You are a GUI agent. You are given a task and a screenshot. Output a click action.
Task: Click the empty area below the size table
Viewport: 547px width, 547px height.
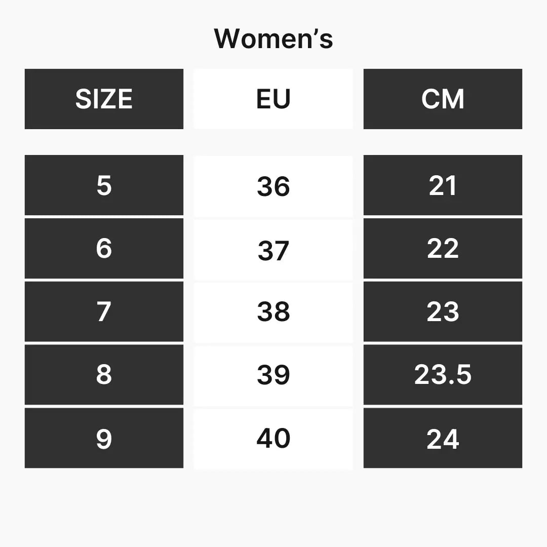(x=273, y=506)
